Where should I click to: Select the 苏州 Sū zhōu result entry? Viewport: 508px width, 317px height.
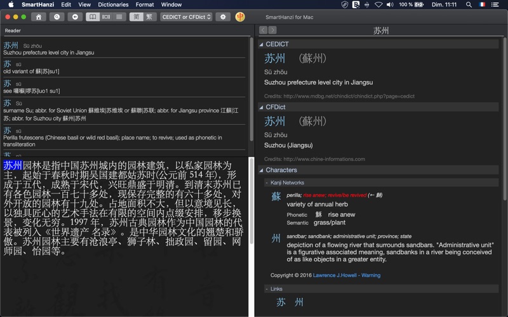coord(124,49)
